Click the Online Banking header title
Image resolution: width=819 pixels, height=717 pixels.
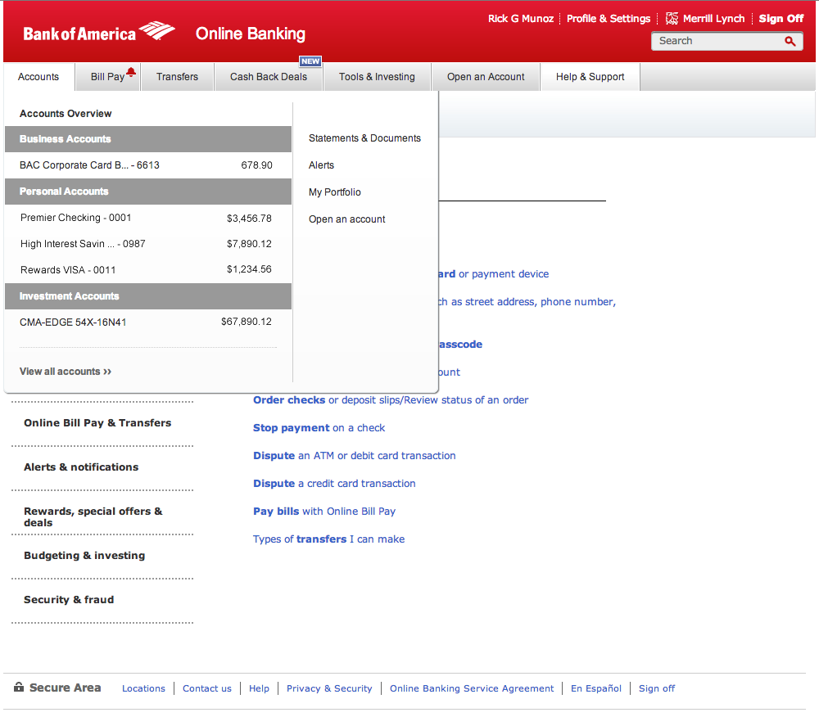(x=250, y=34)
